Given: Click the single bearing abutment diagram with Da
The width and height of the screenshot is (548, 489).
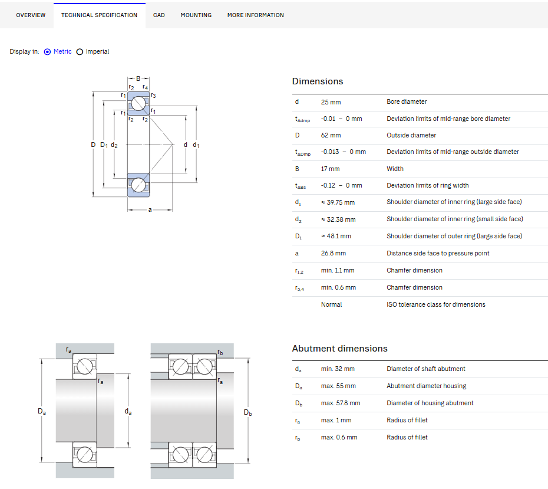Looking at the screenshot, I should coord(85,411).
